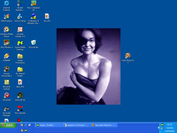Switch to Jasc Paint Shop Pro taskbar button
This screenshot has height=133, width=177.
click(104, 125)
